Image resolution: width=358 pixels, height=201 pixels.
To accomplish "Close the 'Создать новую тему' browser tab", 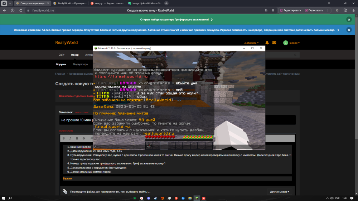I will pyautogui.click(x=48, y=4).
